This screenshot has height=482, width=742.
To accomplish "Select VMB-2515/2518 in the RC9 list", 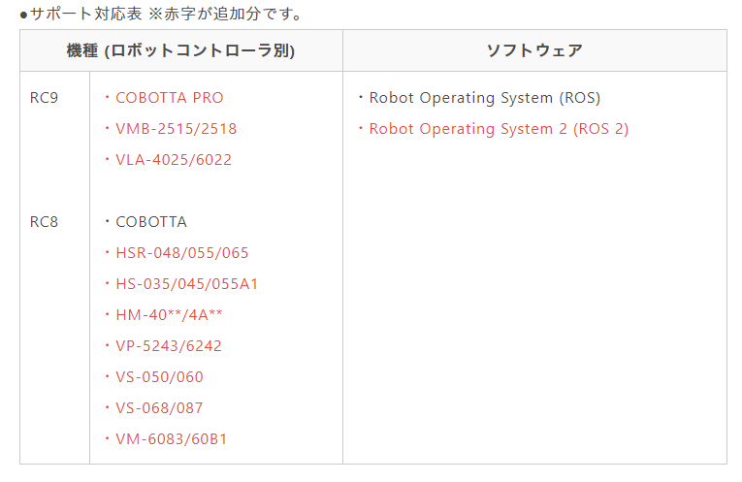I will (176, 129).
